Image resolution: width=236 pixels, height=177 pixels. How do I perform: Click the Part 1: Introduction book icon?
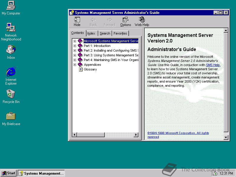(80, 46)
